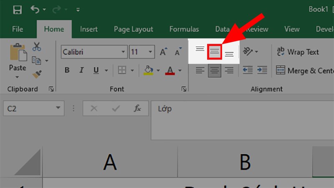Open the File tab
Screen dimensions: 334x188
point(18,29)
